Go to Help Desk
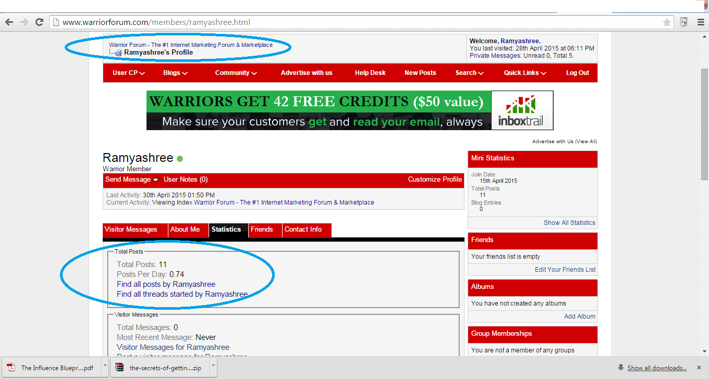The height and width of the screenshot is (379, 709). pos(370,73)
